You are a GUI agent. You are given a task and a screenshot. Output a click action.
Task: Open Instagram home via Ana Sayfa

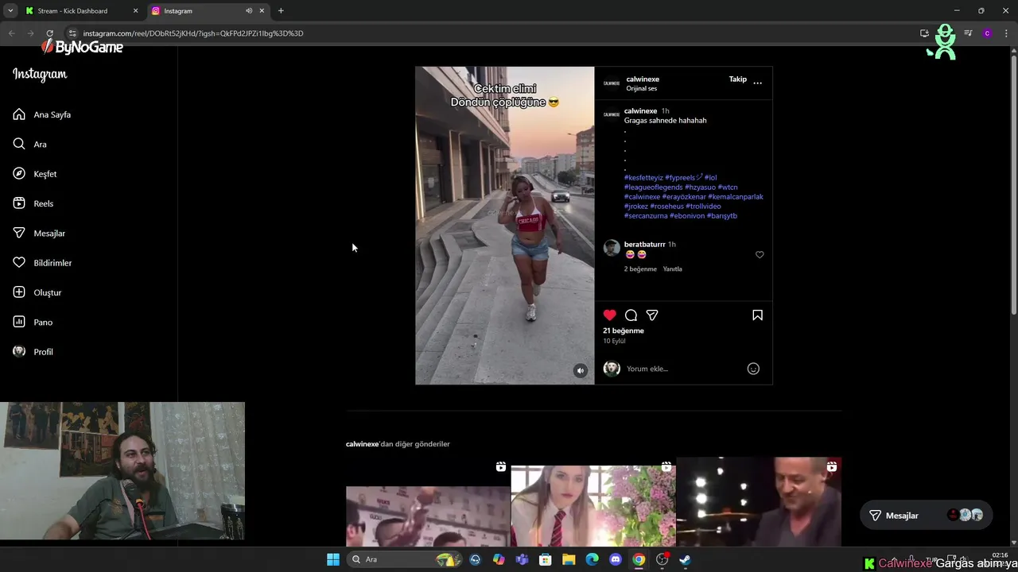click(42, 114)
